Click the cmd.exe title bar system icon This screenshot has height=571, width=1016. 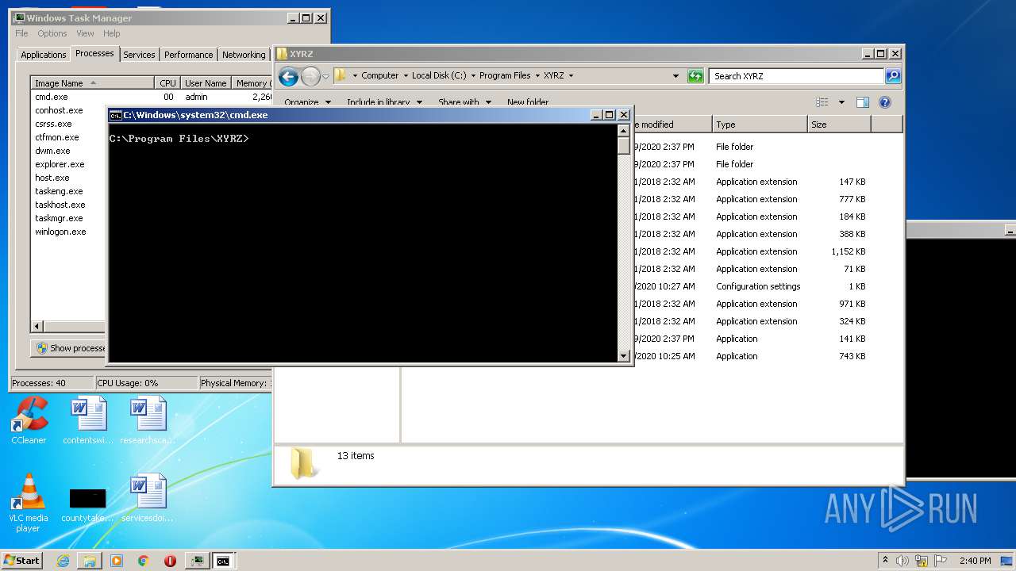coord(115,115)
